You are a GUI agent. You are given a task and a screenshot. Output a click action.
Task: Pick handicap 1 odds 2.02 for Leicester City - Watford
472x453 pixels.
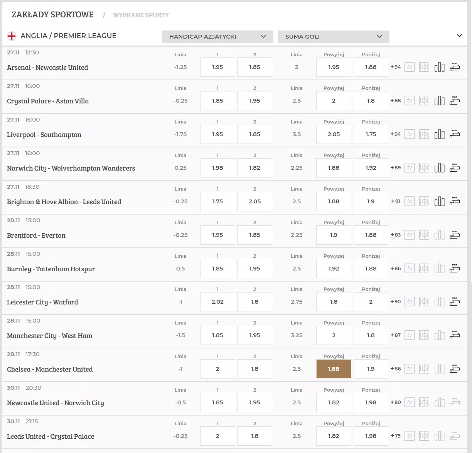pos(217,302)
